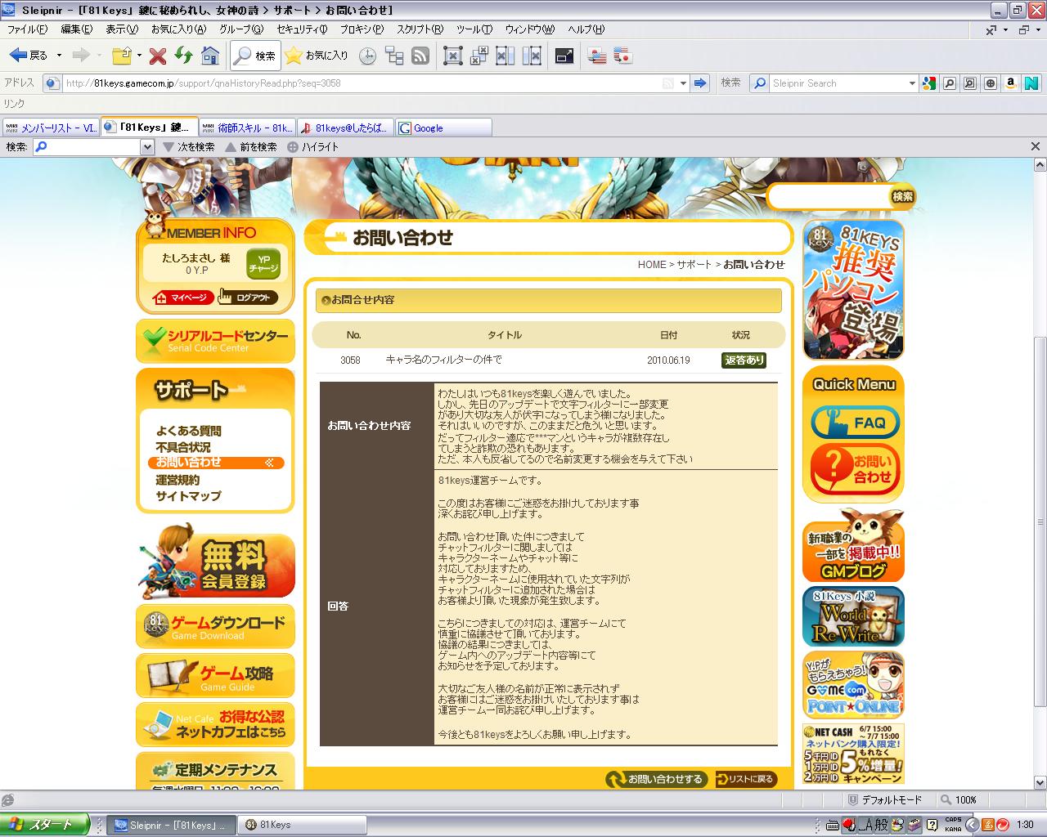Select Google search engine icon
This screenshot has height=837, width=1047.
tap(928, 83)
